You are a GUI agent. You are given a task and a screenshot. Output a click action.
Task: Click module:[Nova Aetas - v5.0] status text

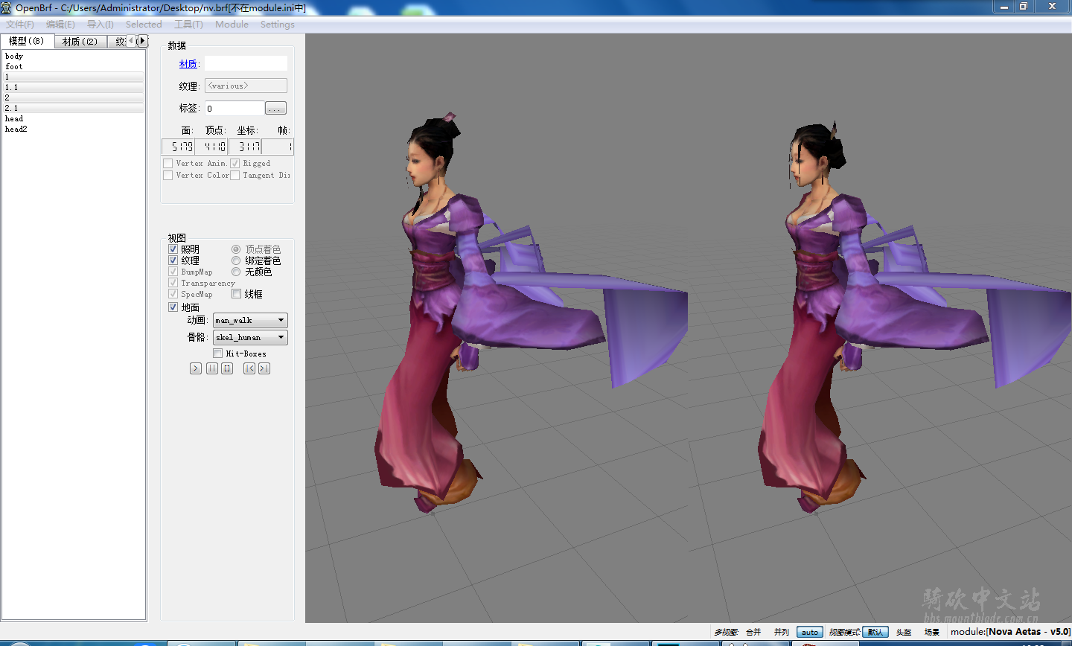tap(1010, 632)
